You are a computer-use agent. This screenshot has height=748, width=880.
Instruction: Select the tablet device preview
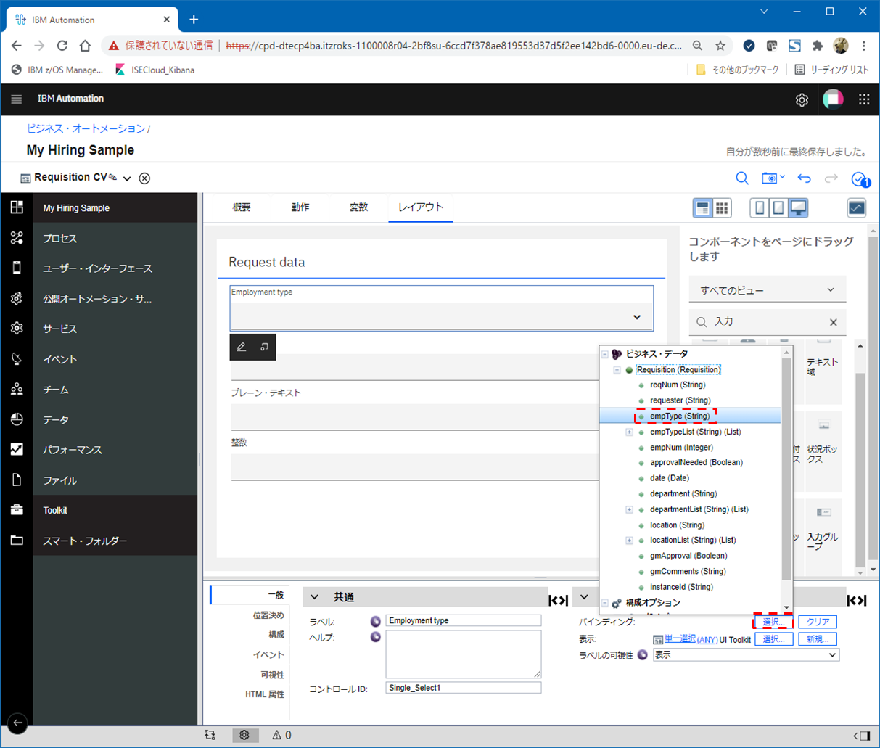click(x=778, y=208)
